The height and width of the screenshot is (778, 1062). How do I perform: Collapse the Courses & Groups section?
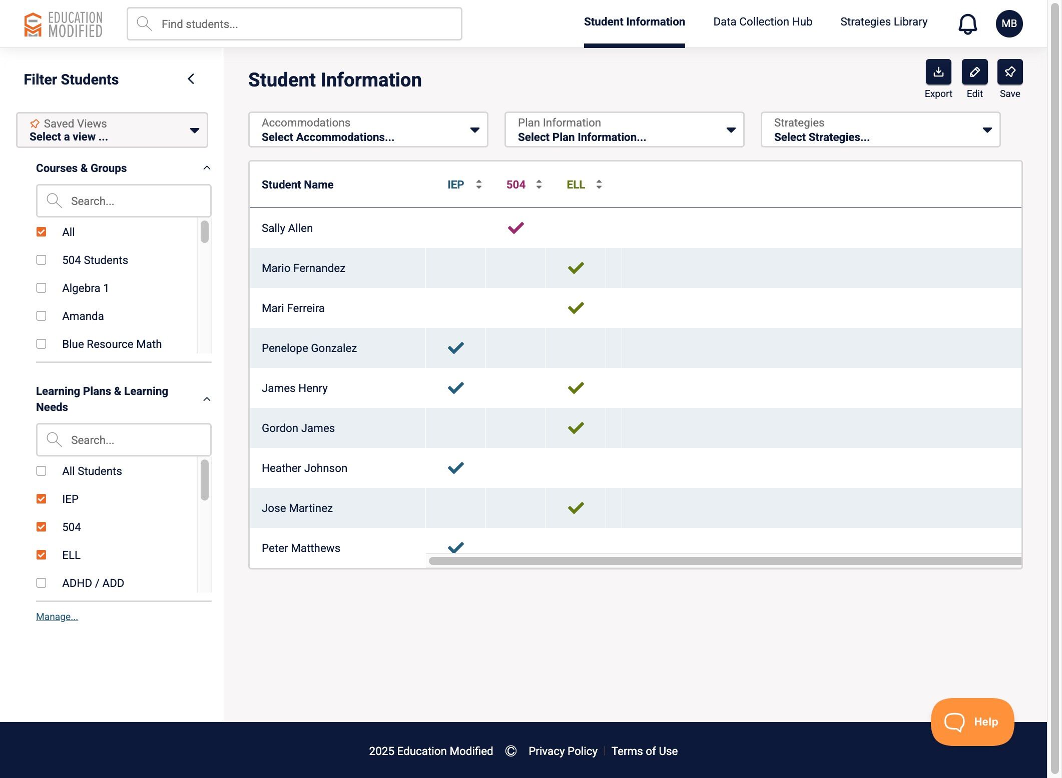207,168
